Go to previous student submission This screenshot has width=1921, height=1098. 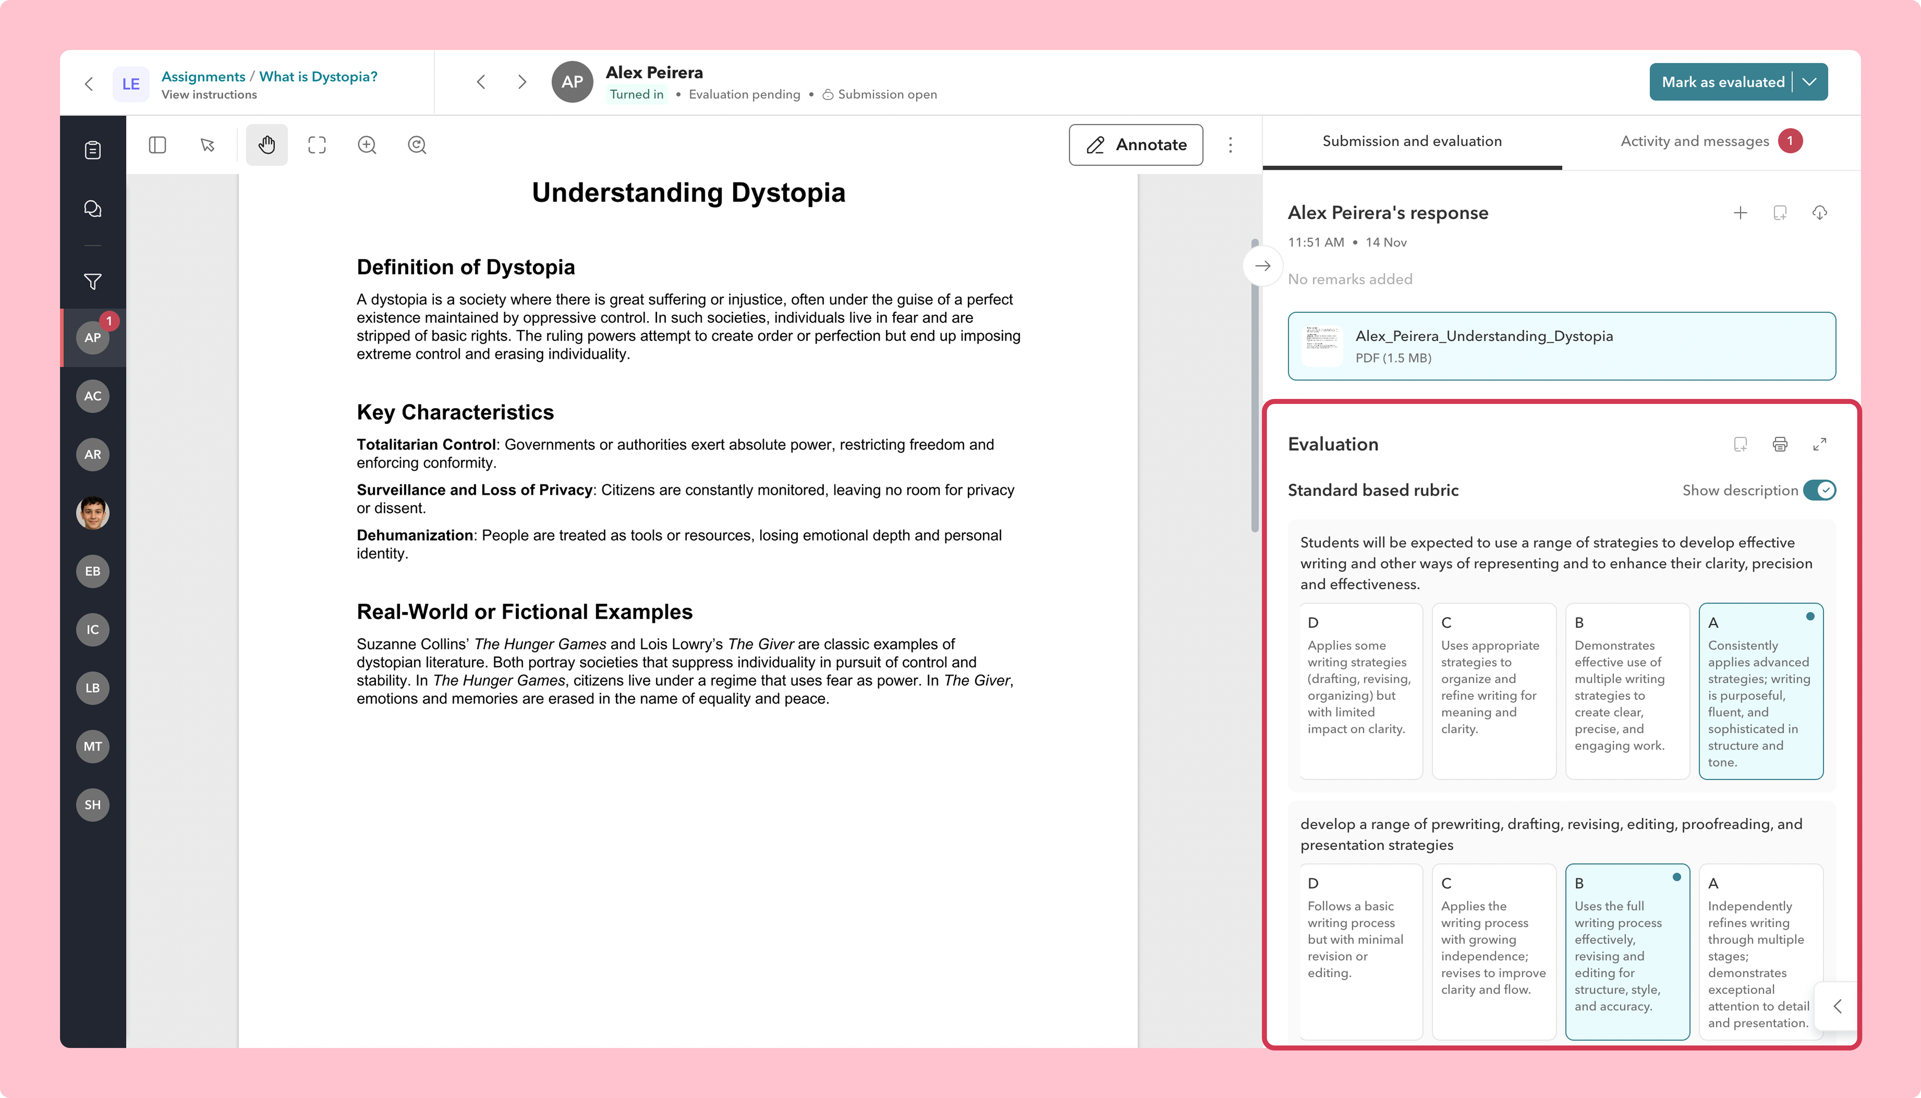480,82
